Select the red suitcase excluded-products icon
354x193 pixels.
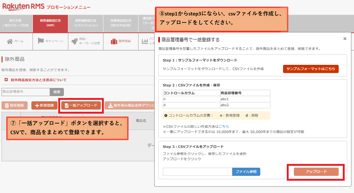pos(114,41)
